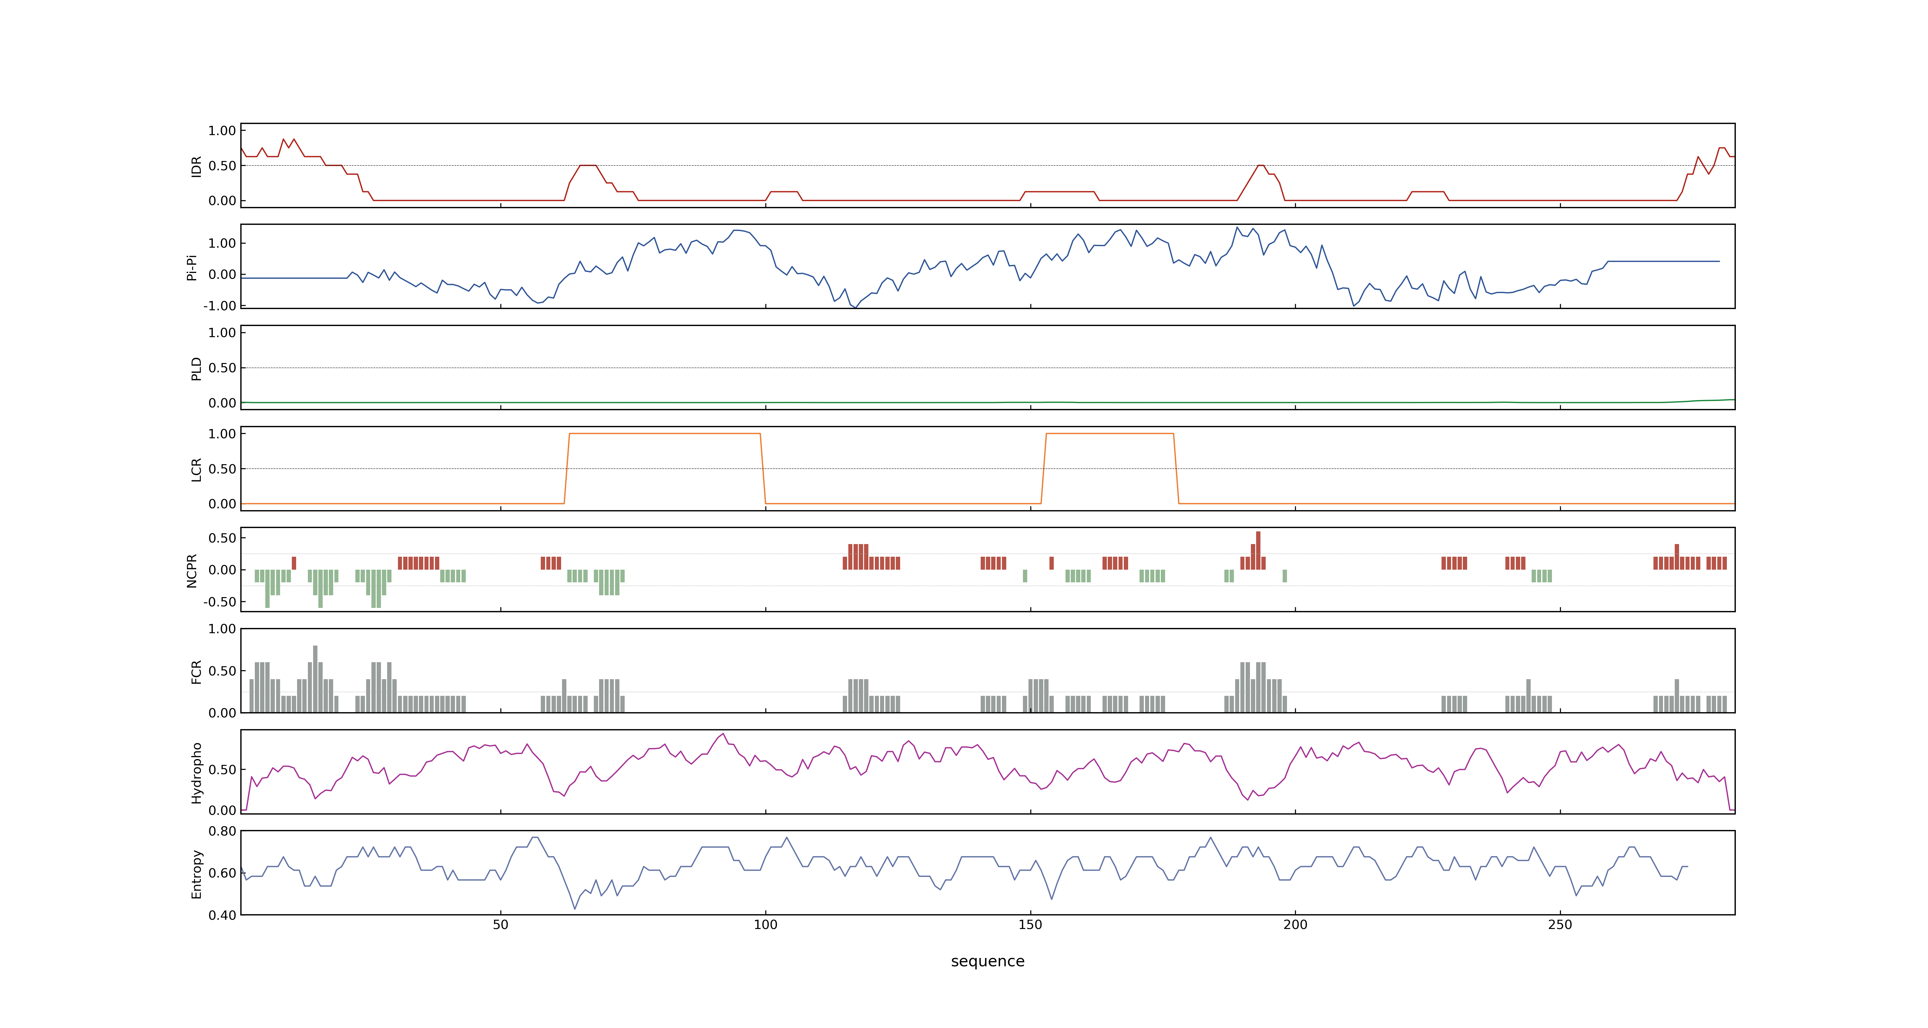Click the x-axis tick label 150
This screenshot has width=1928, height=1028.
pyautogui.click(x=1030, y=925)
